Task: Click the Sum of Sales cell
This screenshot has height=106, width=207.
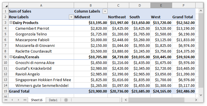Action: pos(41,11)
